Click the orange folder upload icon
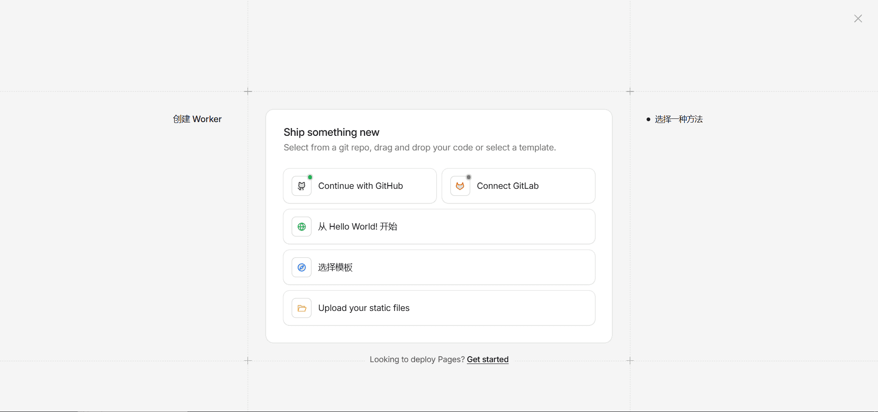878x412 pixels. click(302, 308)
